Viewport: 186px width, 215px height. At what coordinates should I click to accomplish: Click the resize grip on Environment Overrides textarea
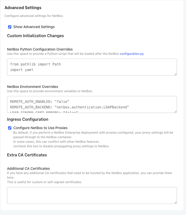click(x=175, y=112)
